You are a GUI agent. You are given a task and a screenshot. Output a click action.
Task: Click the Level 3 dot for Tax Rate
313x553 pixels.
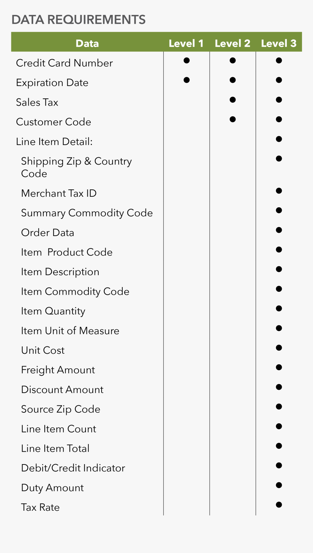(x=279, y=505)
